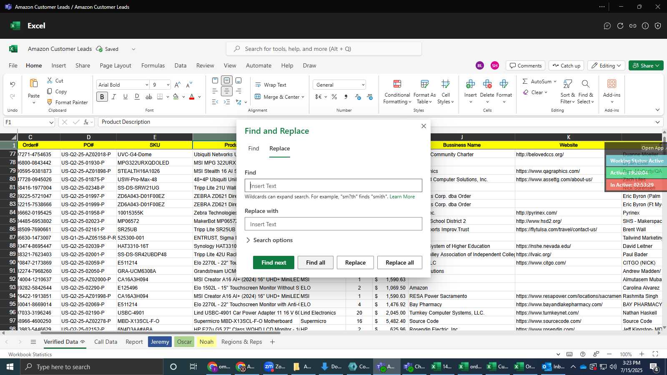Click the Find all button

coord(316,262)
